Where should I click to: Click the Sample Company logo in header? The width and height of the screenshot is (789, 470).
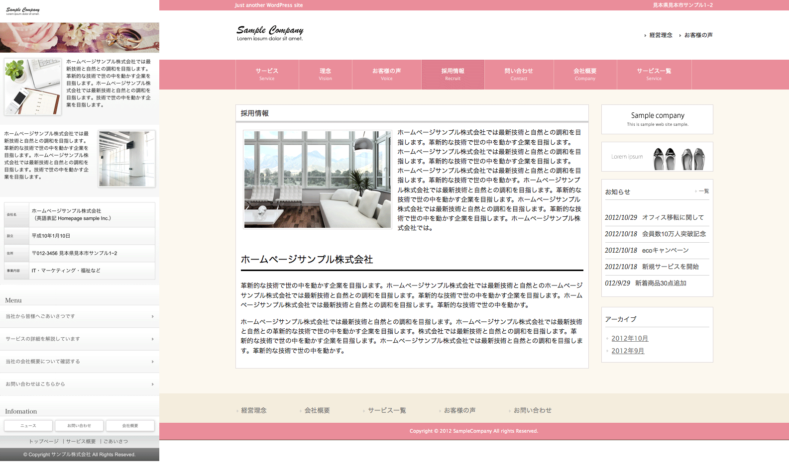point(270,33)
